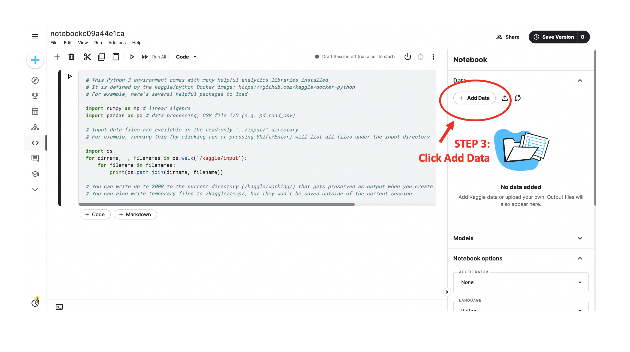The width and height of the screenshot is (630, 352).
Task: Click the Add Data button
Action: (474, 98)
